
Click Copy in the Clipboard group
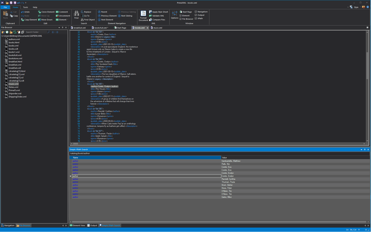point(14,16)
